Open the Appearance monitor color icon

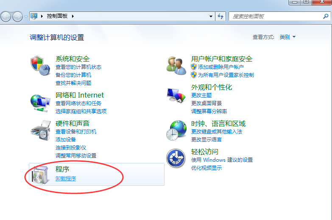(x=176, y=95)
